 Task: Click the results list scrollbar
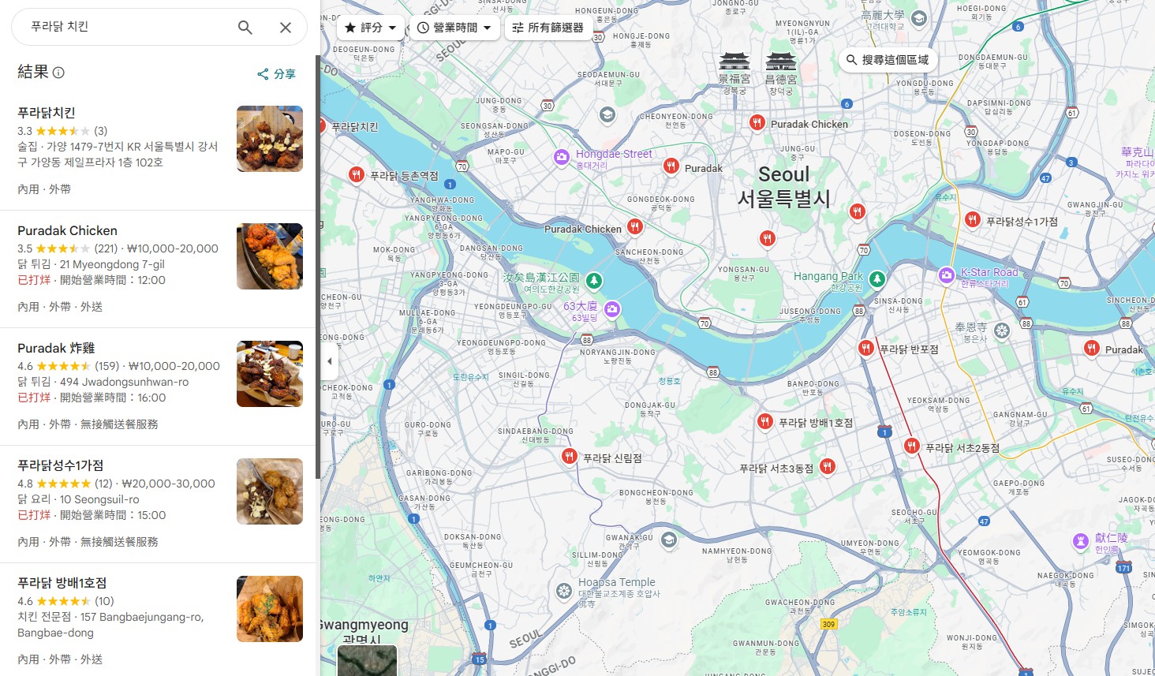point(318,267)
